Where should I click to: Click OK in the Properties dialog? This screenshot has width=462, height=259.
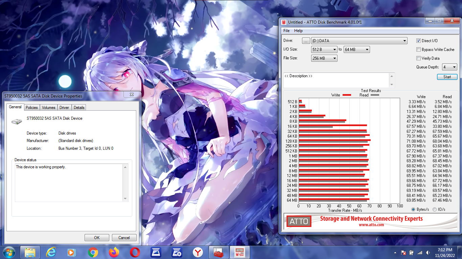coord(97,237)
